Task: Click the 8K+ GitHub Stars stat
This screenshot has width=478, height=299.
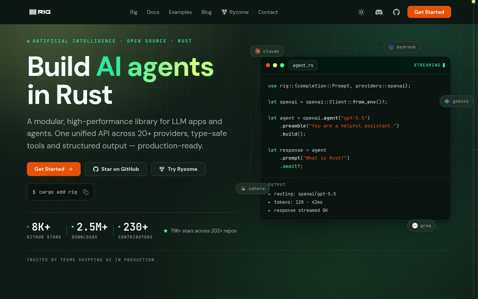Action: click(44, 231)
